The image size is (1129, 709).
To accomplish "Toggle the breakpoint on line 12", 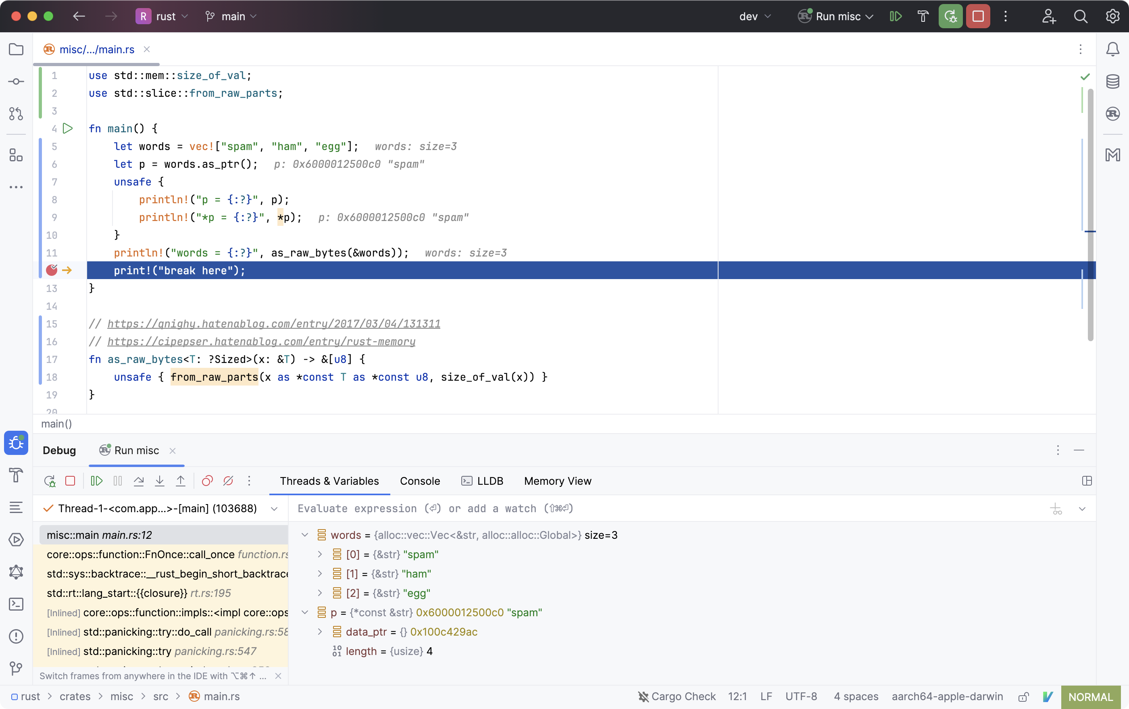I will pyautogui.click(x=52, y=270).
